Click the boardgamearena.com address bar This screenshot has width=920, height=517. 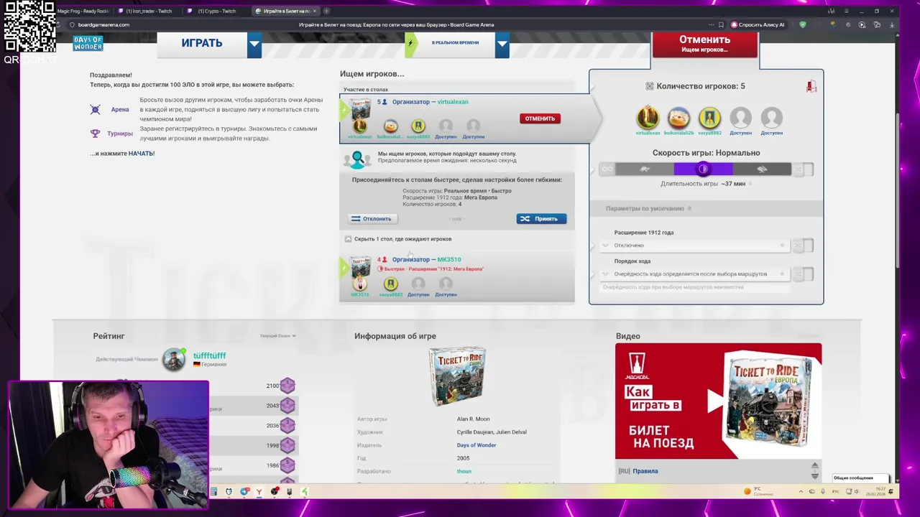[104, 24]
